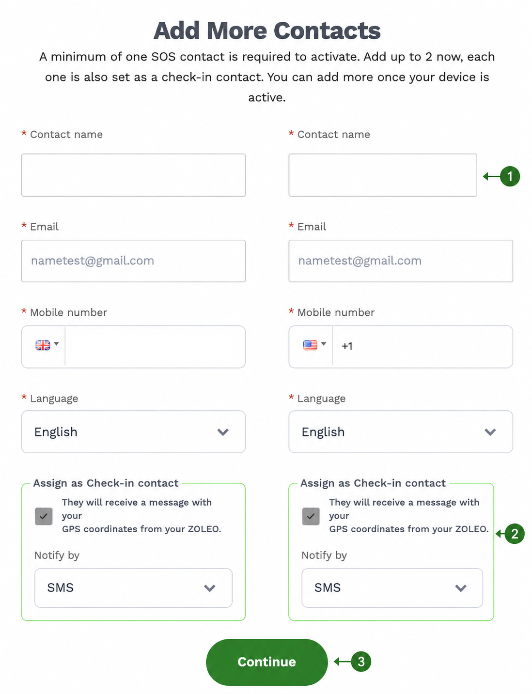This screenshot has height=694, width=532.
Task: Click the UK flag country selector
Action: coord(47,345)
